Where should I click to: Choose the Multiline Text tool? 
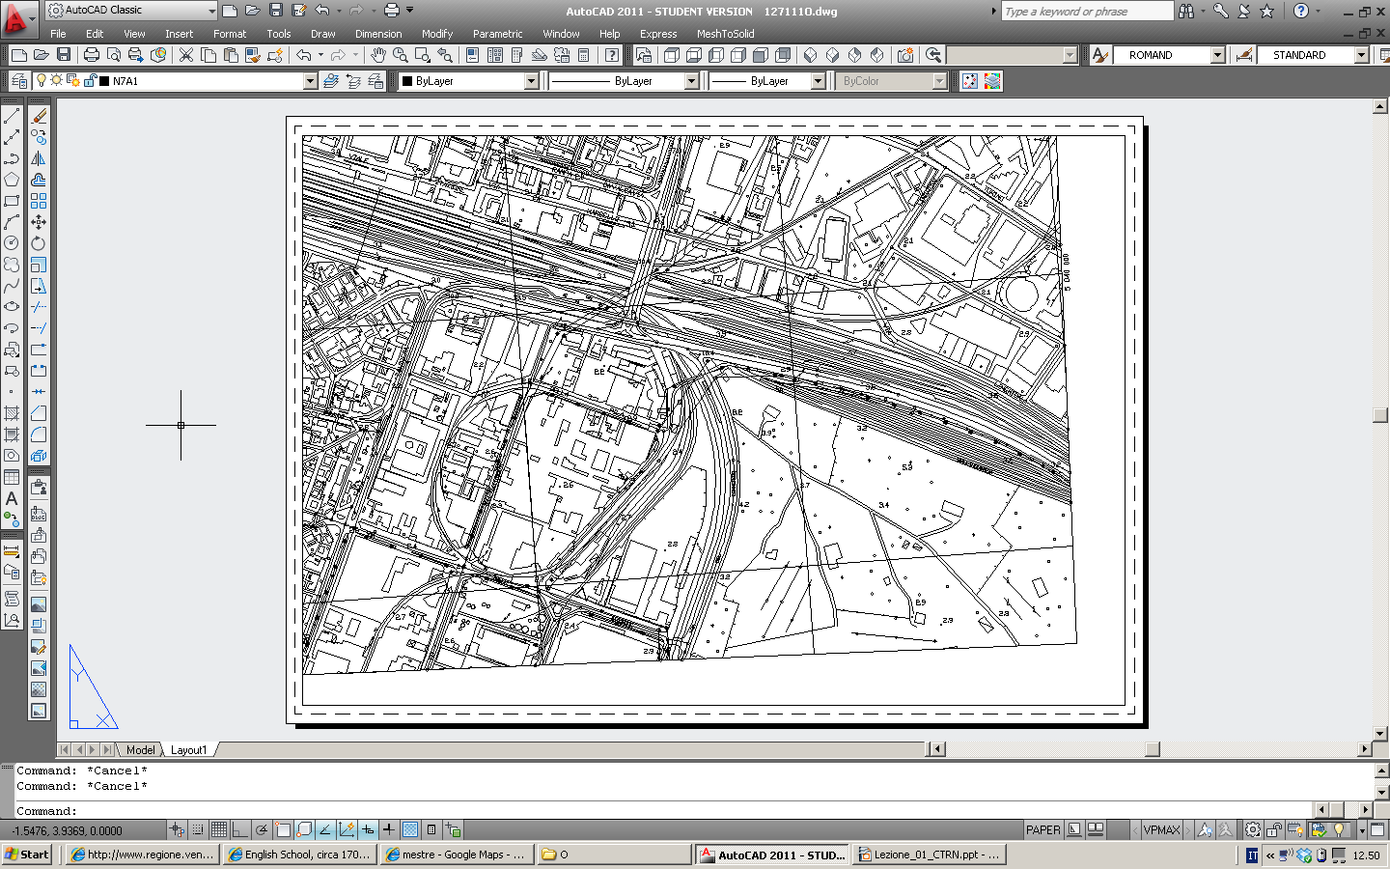(12, 498)
